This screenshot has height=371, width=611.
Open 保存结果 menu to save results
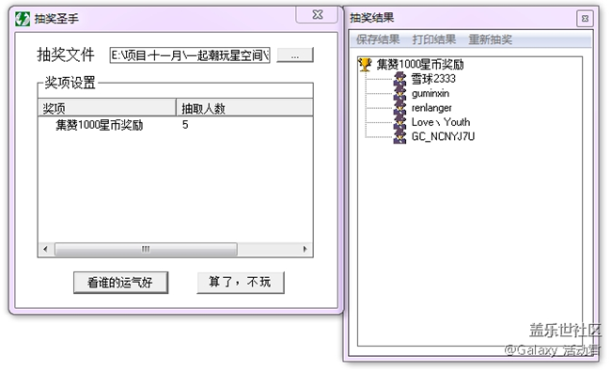coord(378,39)
